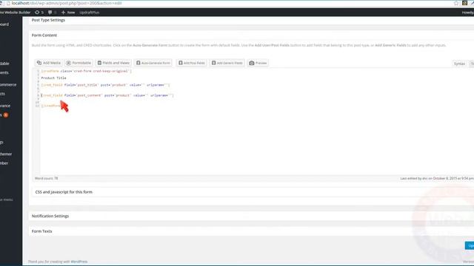Open the Comments sidebar menu item
Screen dimensions: 474x266
click(x=4, y=72)
